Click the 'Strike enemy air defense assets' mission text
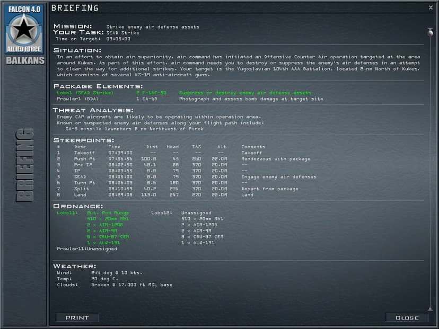Screen dimensions: 439x329 153,27
